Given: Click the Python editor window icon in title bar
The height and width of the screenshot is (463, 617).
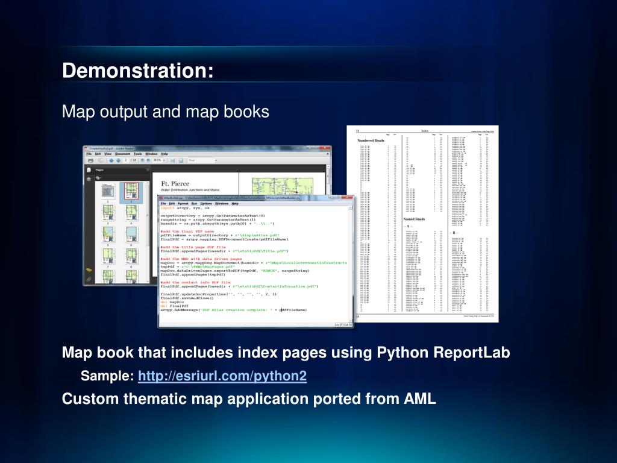Looking at the screenshot, I should coord(161,198).
